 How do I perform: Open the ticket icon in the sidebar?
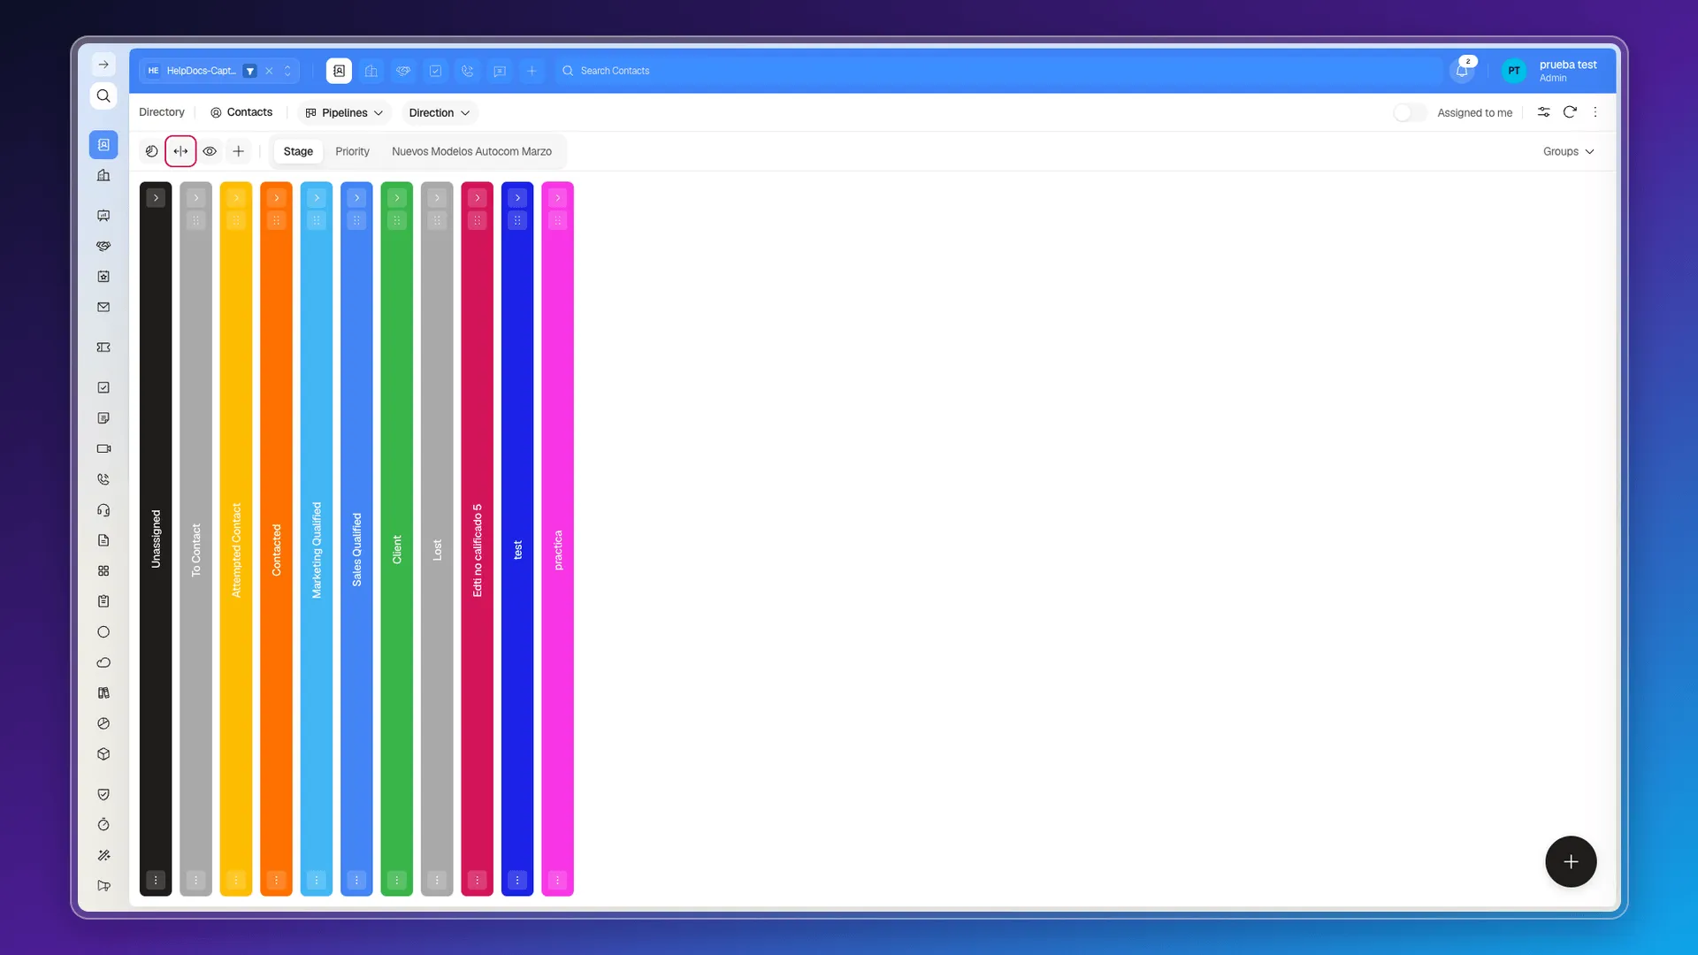click(103, 348)
